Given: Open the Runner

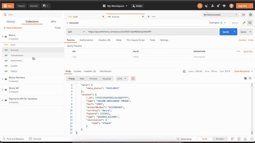Looking at the screenshot, I should coord(34,6).
